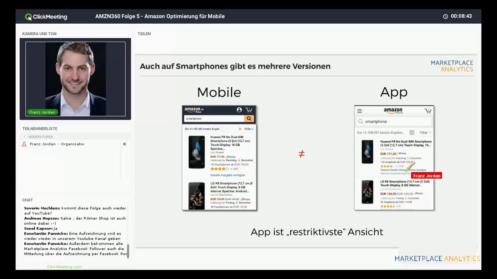This screenshot has height=279, width=497.
Task: Click the Chat panel header
Action: (28, 200)
